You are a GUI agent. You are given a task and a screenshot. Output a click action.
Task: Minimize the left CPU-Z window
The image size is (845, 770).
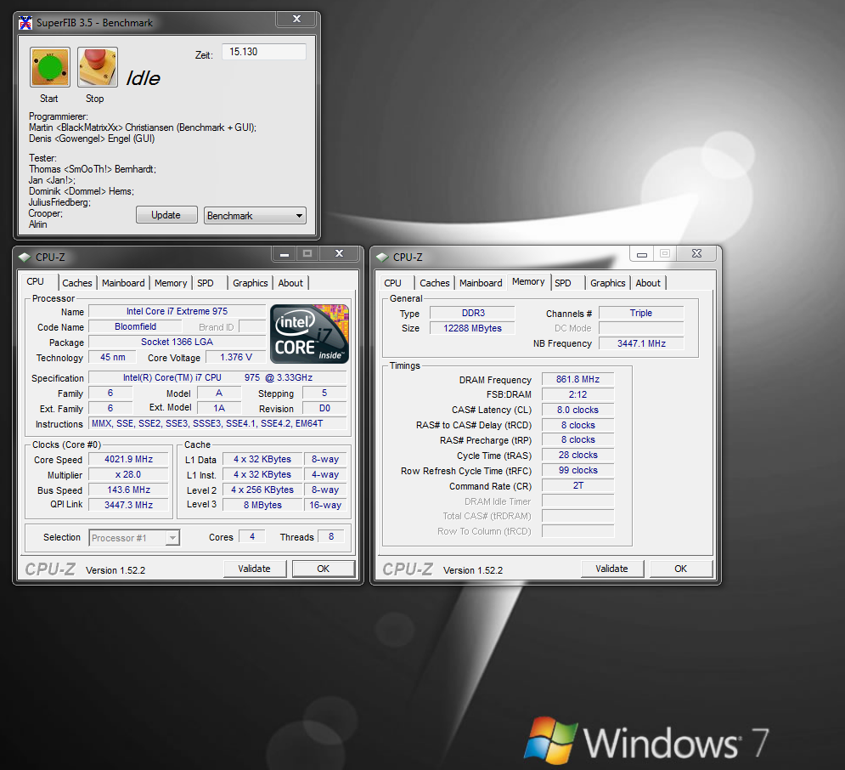point(284,253)
